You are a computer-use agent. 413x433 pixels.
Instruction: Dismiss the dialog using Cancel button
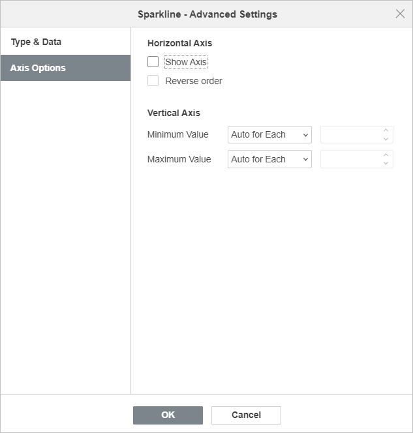[x=246, y=415]
